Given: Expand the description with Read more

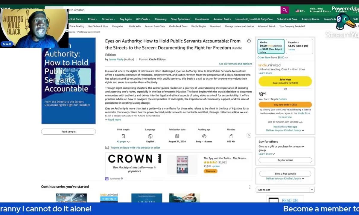Looking at the screenshot, I should tap(113, 120).
